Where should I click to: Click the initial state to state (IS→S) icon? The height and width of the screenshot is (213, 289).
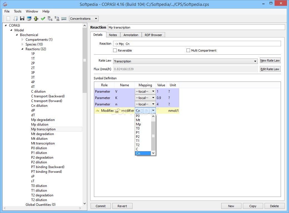[x=50, y=19]
